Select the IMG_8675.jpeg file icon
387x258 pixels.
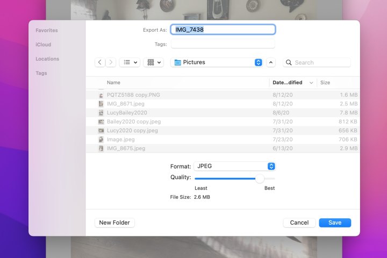pos(101,148)
